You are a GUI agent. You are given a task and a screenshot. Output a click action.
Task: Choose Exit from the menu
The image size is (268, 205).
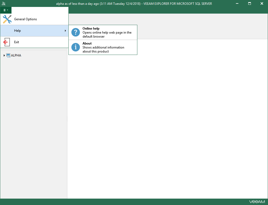pos(34,42)
